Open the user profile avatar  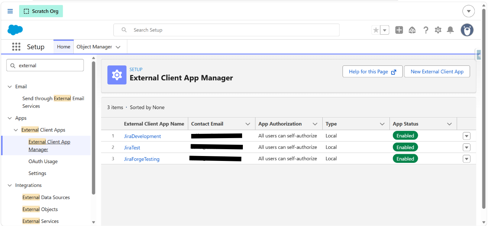coord(467,30)
